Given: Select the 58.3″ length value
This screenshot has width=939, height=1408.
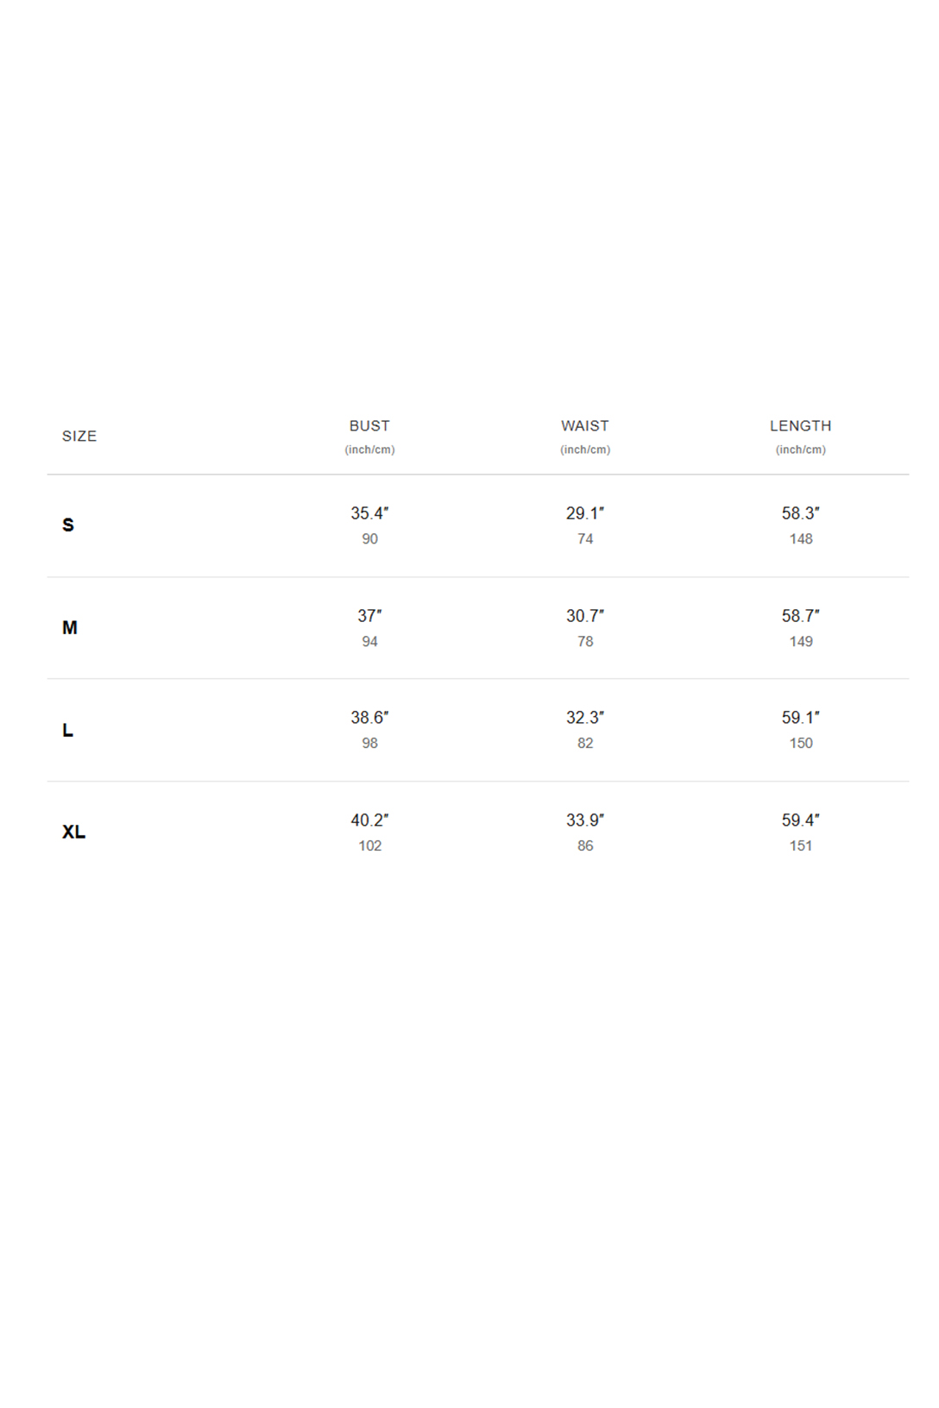Looking at the screenshot, I should click(801, 513).
